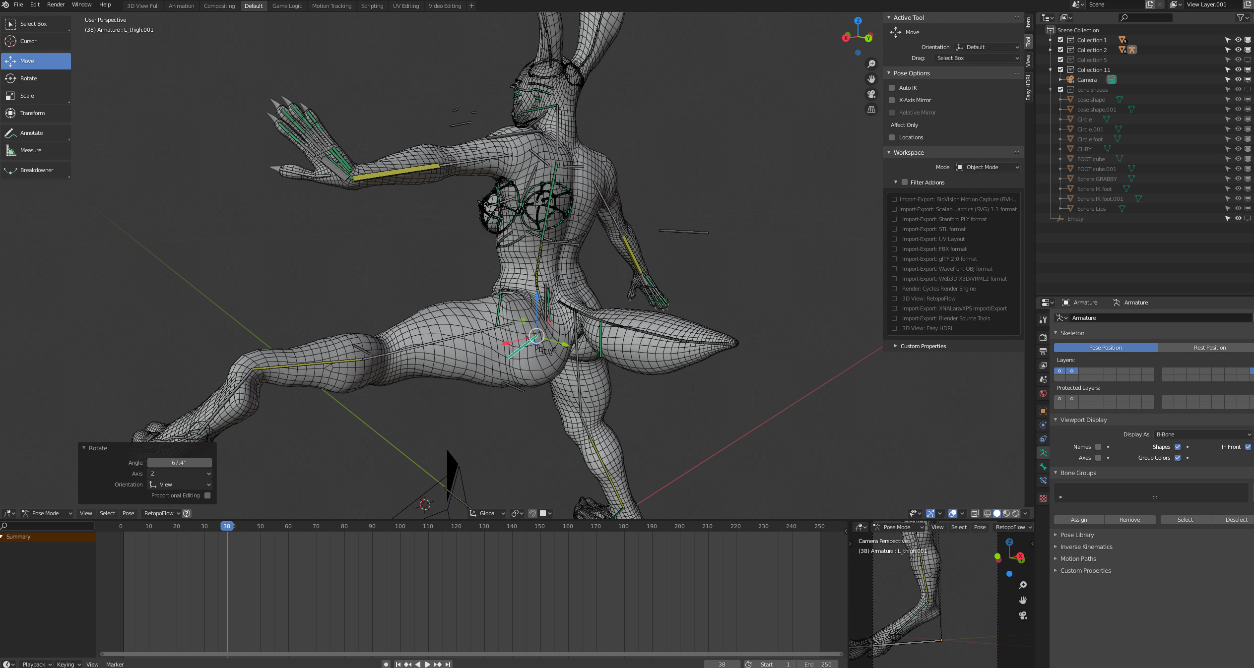Image resolution: width=1254 pixels, height=668 pixels.
Task: Click frame 100 on the timeline ruler
Action: 400,526
